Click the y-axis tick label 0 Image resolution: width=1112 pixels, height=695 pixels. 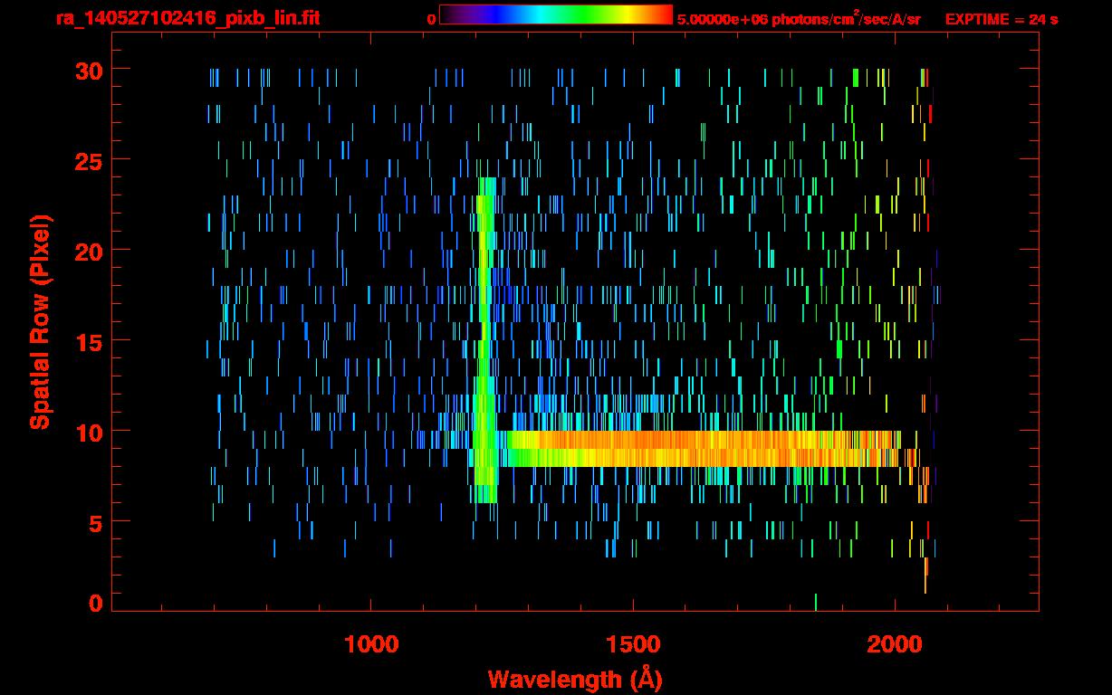96,604
